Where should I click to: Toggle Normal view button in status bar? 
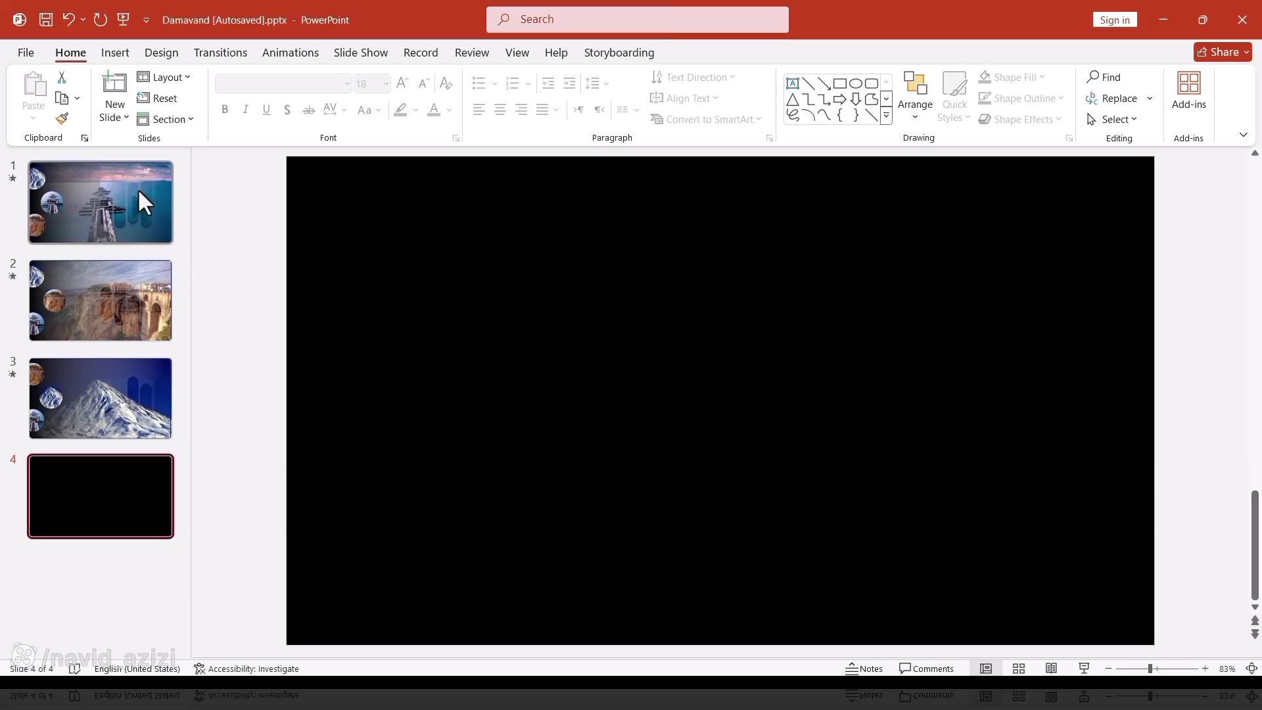coord(986,669)
